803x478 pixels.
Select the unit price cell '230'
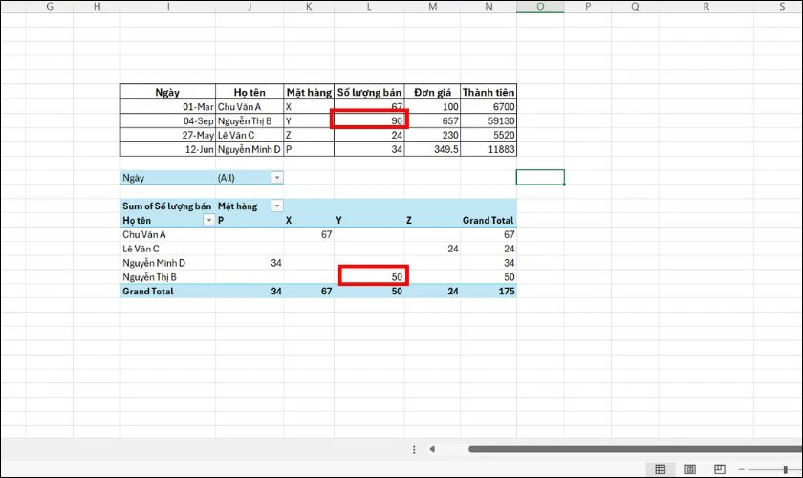432,135
